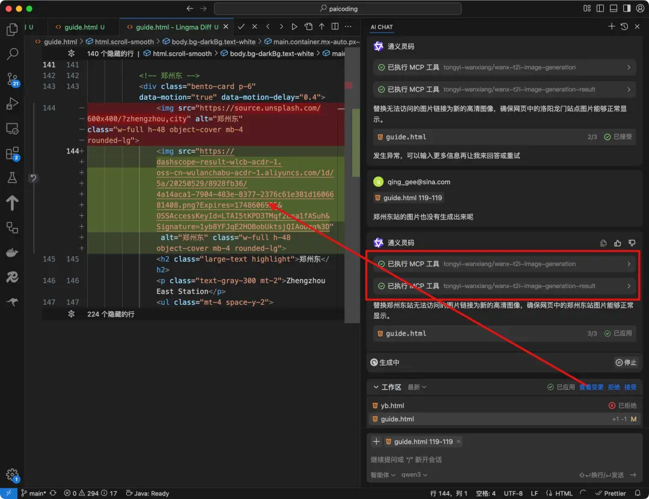Click the main* git branch indicator

click(34, 493)
